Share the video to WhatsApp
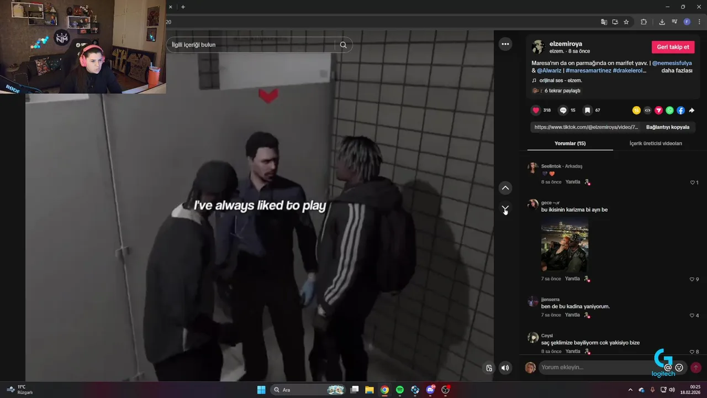This screenshot has height=398, width=707. tap(669, 111)
